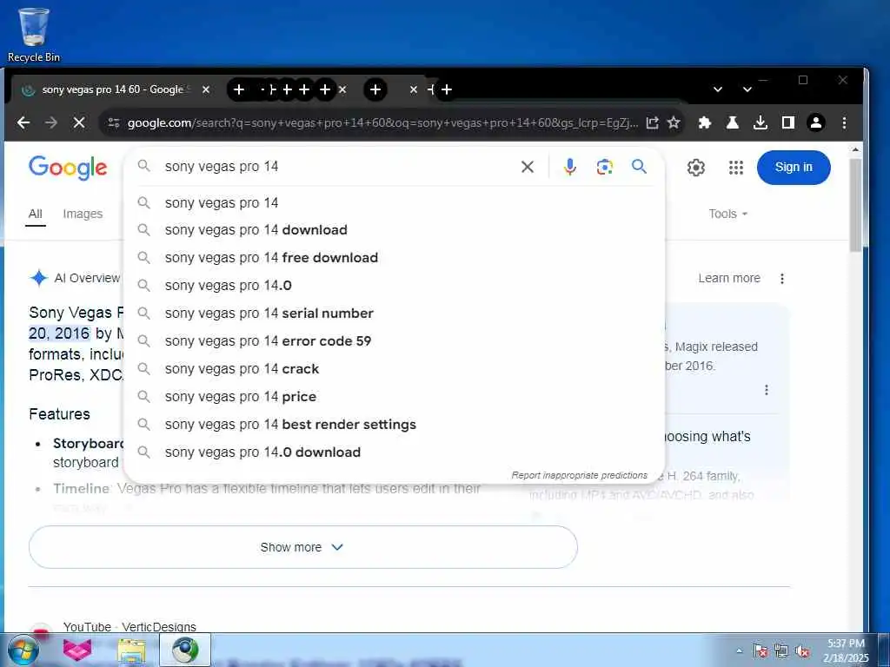Close the sony vegas pro tab

[x=206, y=89]
